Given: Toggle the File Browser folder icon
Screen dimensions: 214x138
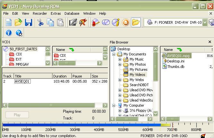Looking at the screenshot, I should click(136, 22).
